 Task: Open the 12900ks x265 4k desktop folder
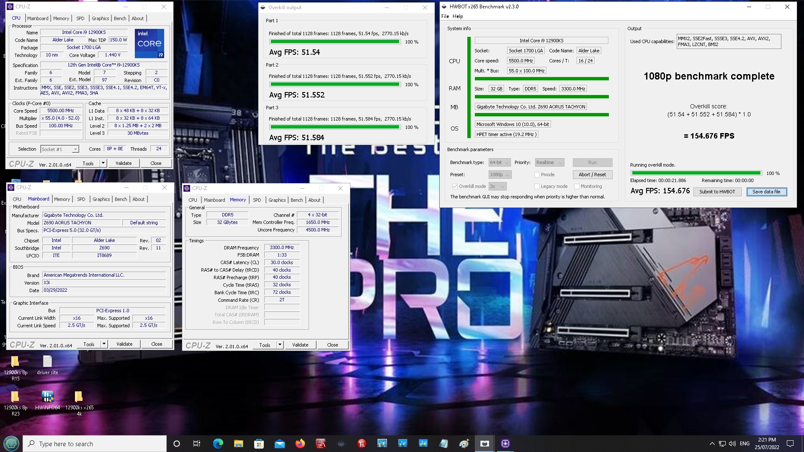pyautogui.click(x=79, y=403)
